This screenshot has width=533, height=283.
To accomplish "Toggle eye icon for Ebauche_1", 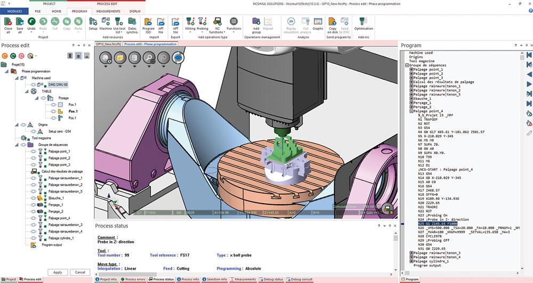I will [x=33, y=198].
